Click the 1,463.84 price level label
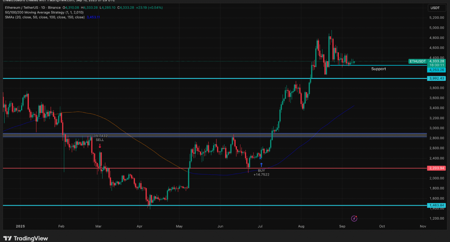This screenshot has width=450, height=242. (x=437, y=205)
